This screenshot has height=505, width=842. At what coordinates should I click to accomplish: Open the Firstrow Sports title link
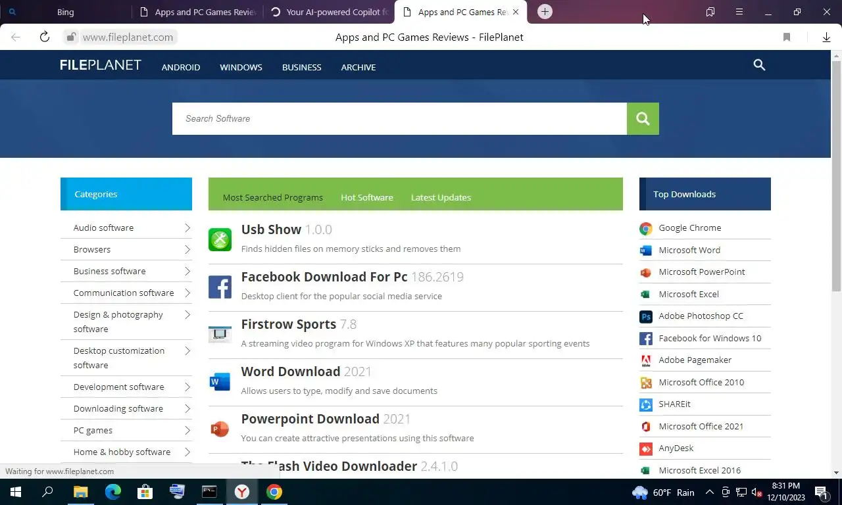point(289,324)
